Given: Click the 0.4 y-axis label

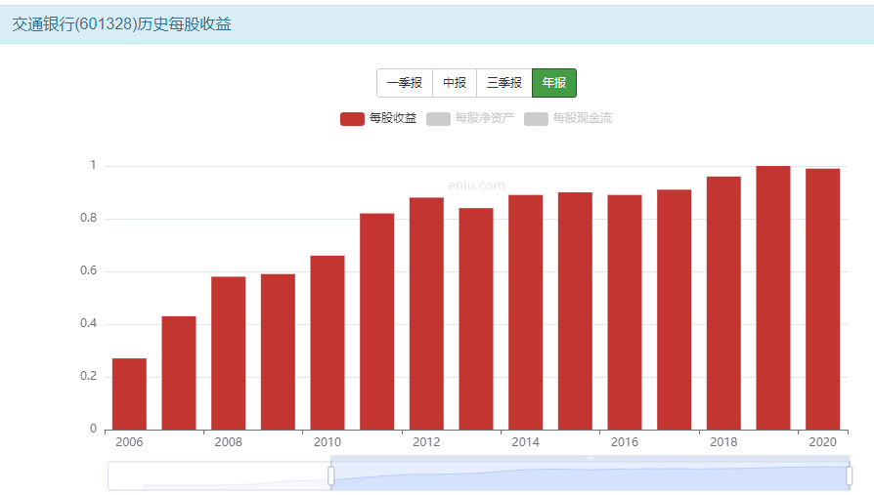Looking at the screenshot, I should point(89,323).
